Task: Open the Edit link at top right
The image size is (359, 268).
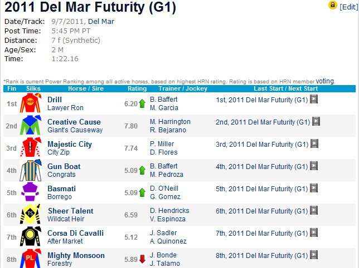Action: point(349,7)
